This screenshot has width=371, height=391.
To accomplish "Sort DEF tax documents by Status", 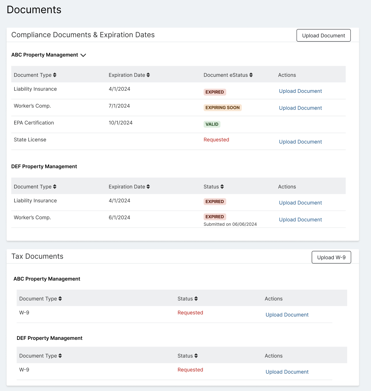I will [x=196, y=356].
